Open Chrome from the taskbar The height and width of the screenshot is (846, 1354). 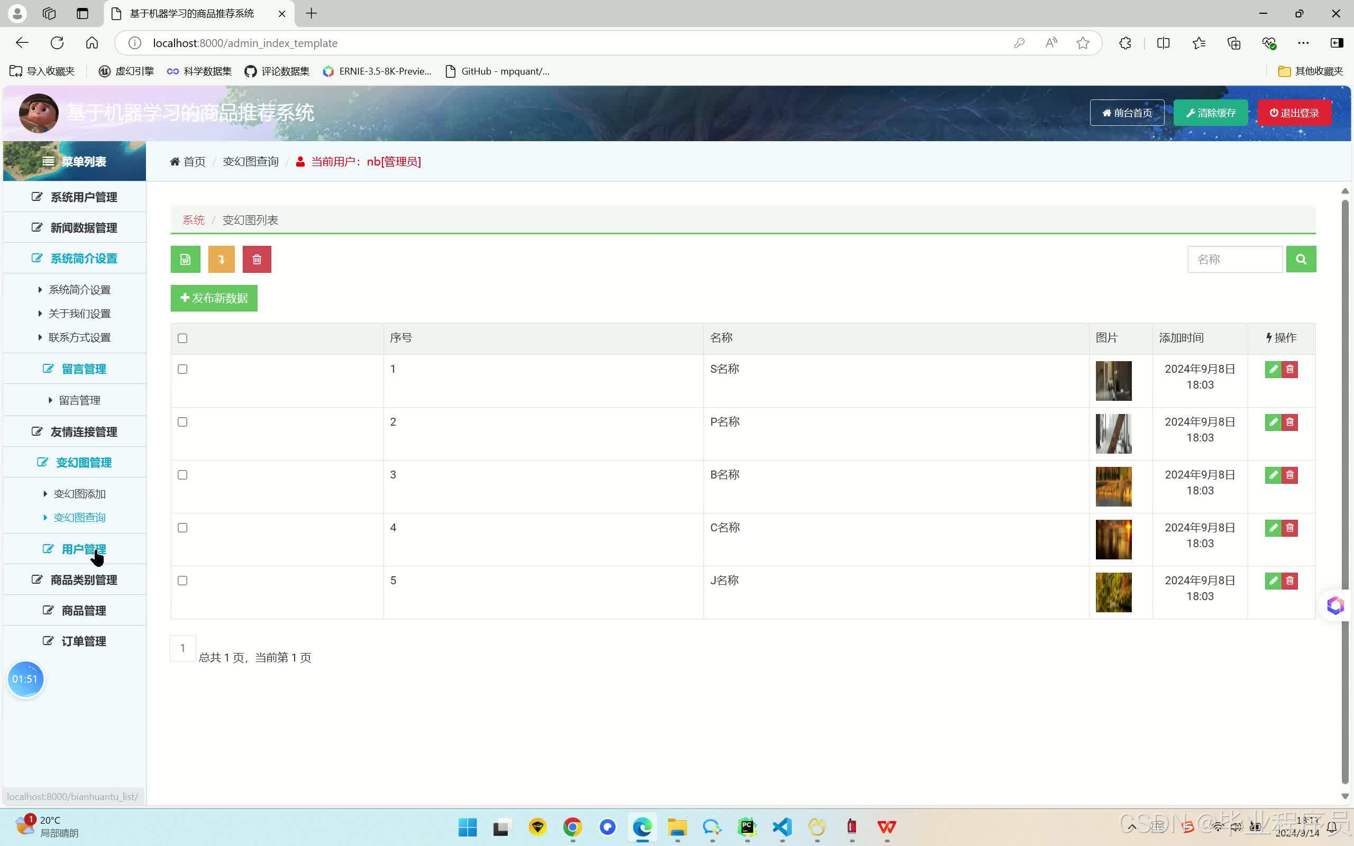(x=572, y=827)
